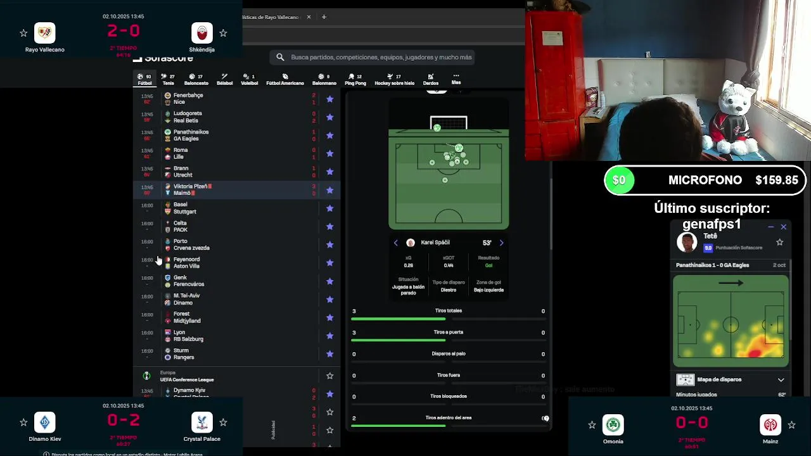
Task: Toggle the M. Tel-Aviv vs Dinamo star
Action: coord(329,299)
